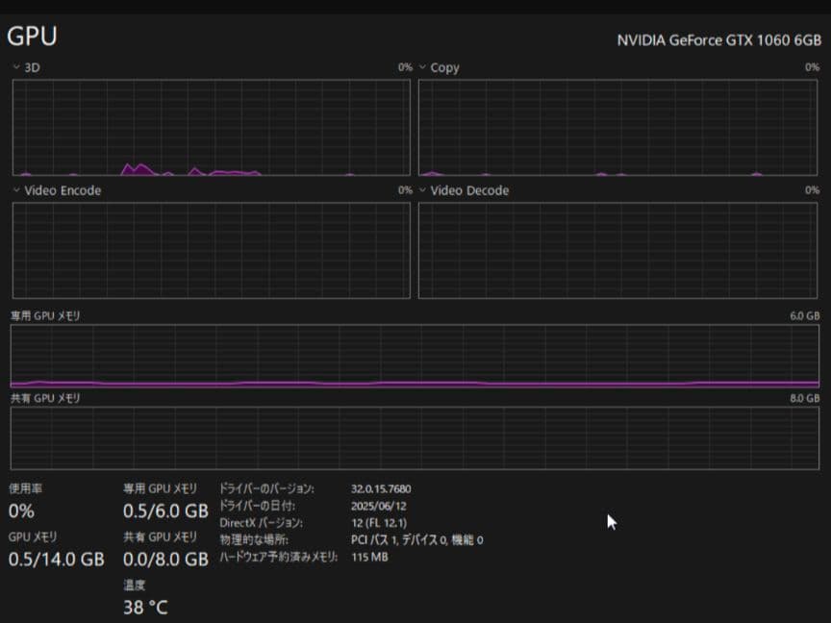Viewport: 831px width, 623px height.
Task: Click the GPU heading label
Action: [x=32, y=36]
